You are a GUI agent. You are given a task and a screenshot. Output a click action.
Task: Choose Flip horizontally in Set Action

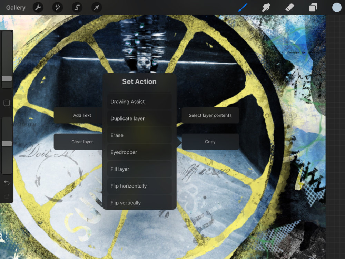139,186
